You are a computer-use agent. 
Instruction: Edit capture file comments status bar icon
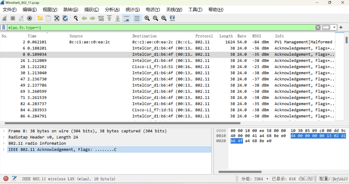click(x=14, y=178)
